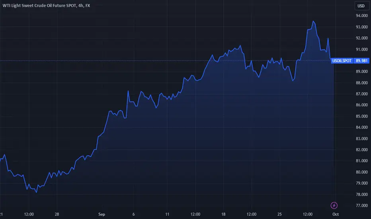Screen dimensions: 371x219
Task: Click the sharp spike near September 6
Action: pyautogui.click(x=128, y=91)
